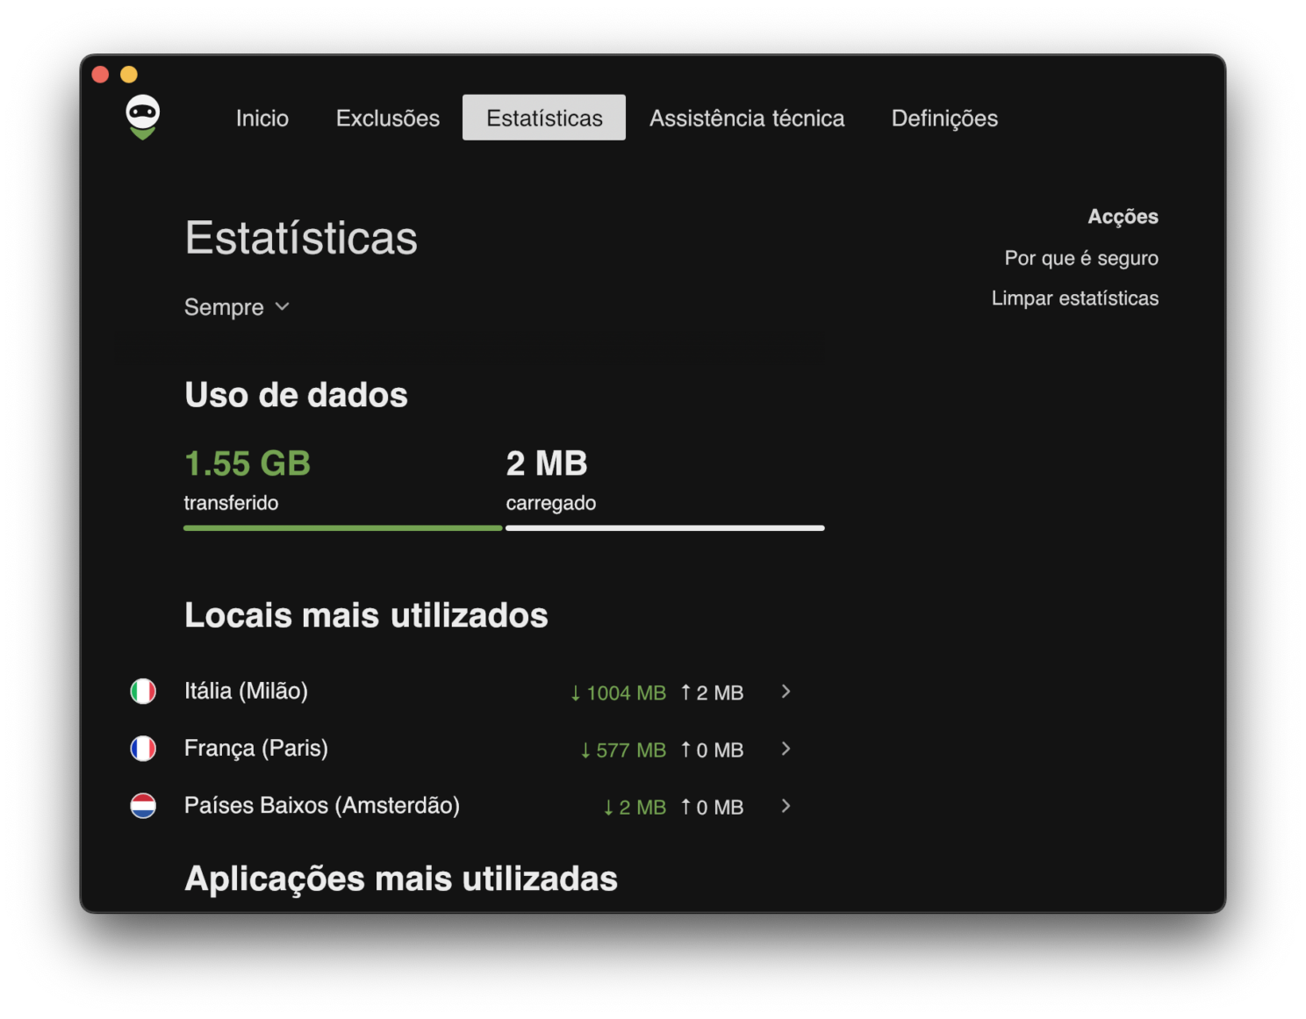Screen dimensions: 1306x1019
Task: Select the Países Baixos (Amsterdão) row
Action: click(x=463, y=806)
